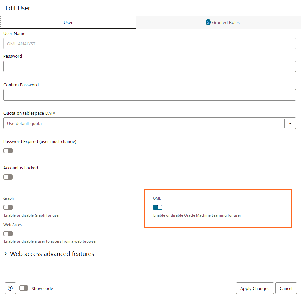Click the Edit User dialog heading
The image size is (301, 294).
pyautogui.click(x=18, y=8)
